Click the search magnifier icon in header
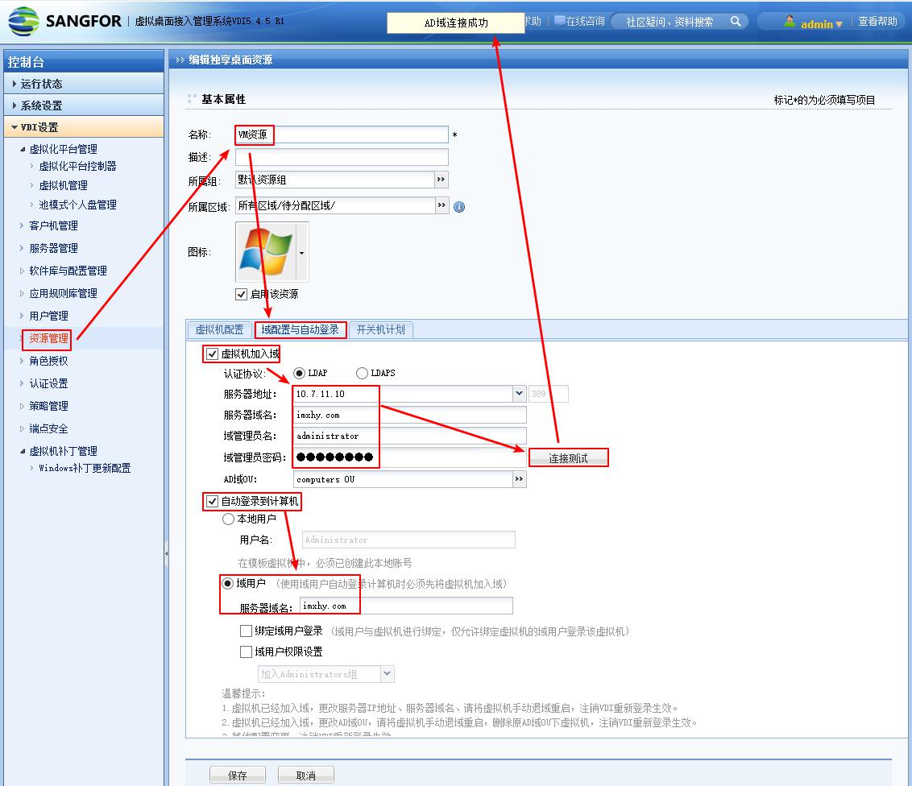This screenshot has height=786, width=912. (736, 22)
